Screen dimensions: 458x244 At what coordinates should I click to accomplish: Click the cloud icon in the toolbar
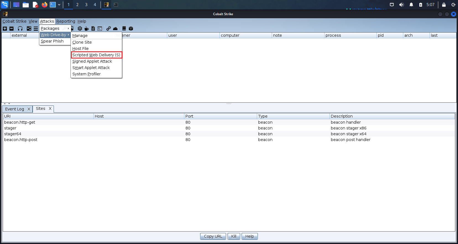pos(115,28)
